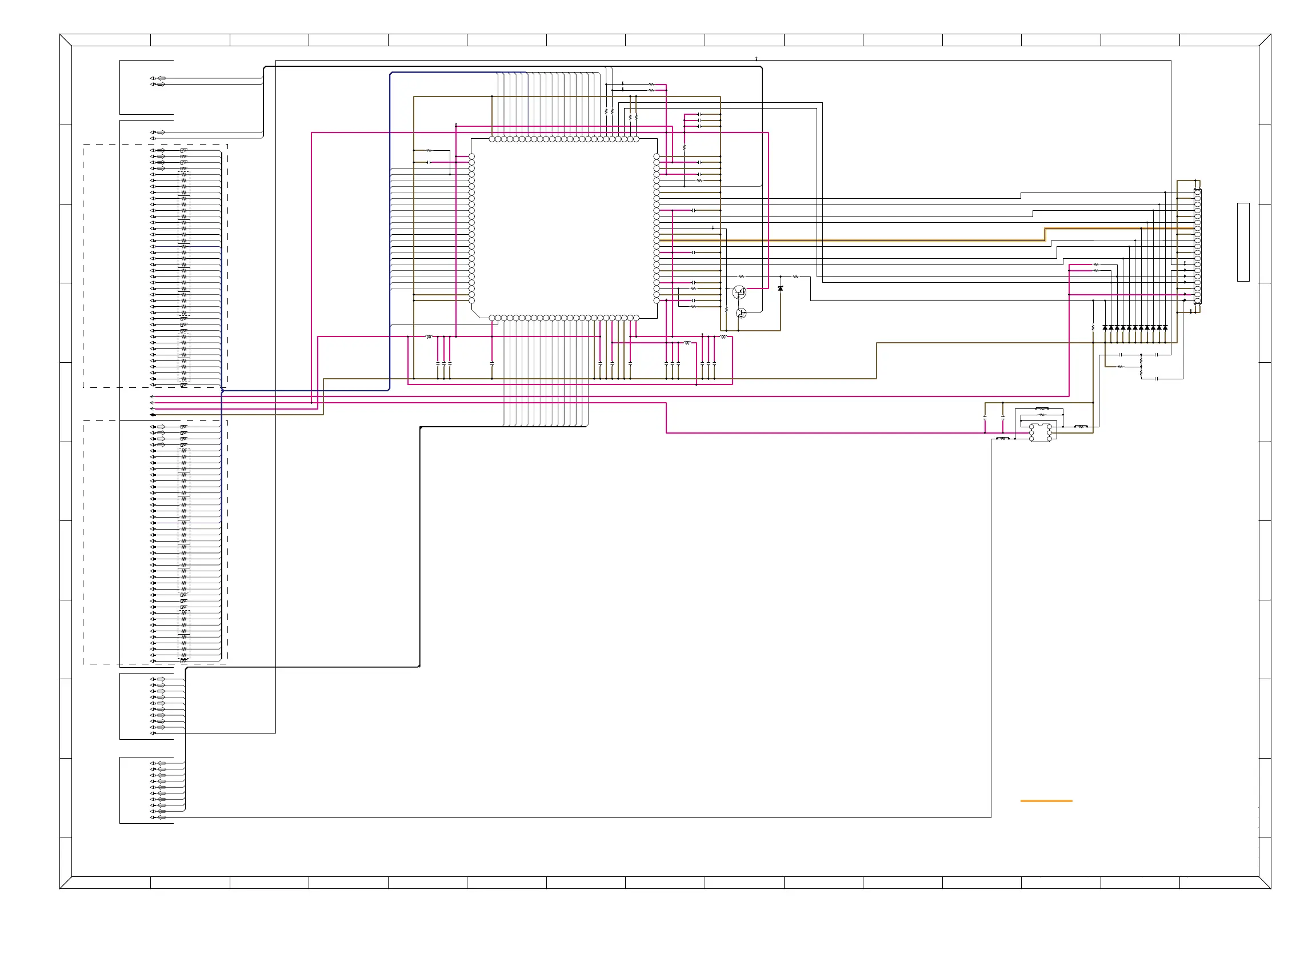This screenshot has width=1296, height=962.
Task: Click the short orange legend line
Action: (1046, 801)
